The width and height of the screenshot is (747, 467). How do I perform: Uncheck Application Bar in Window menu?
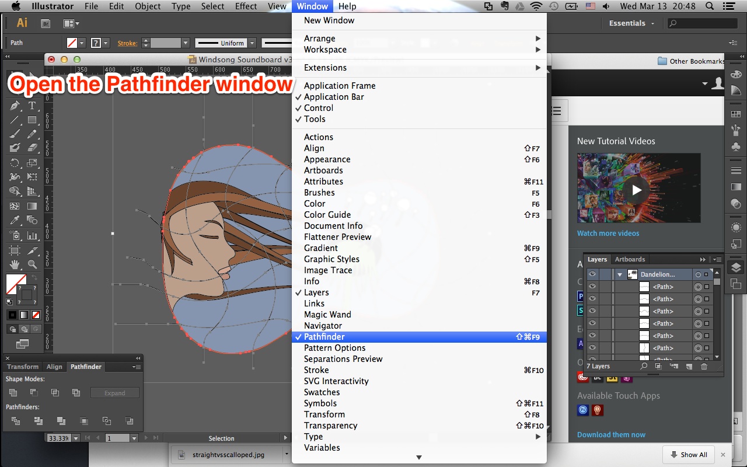(x=419, y=97)
